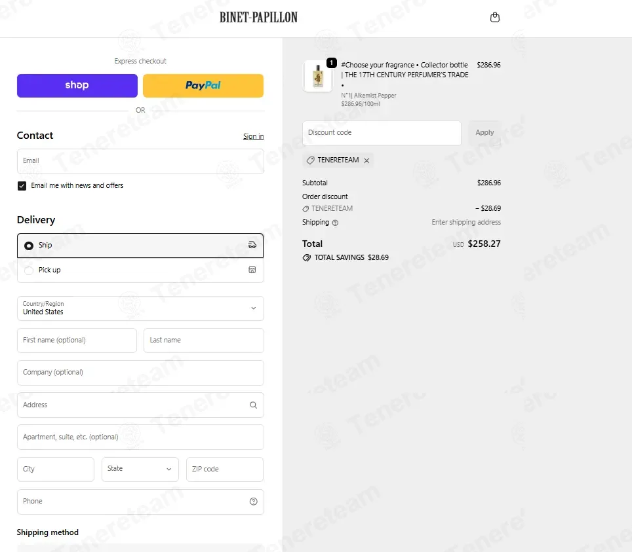Select the Ship delivery option

point(140,245)
